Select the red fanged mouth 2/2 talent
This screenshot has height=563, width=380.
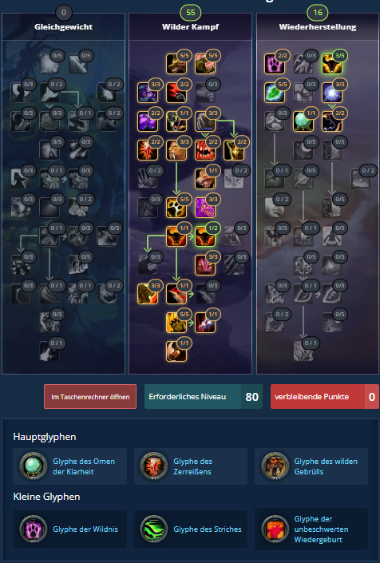tap(205, 149)
